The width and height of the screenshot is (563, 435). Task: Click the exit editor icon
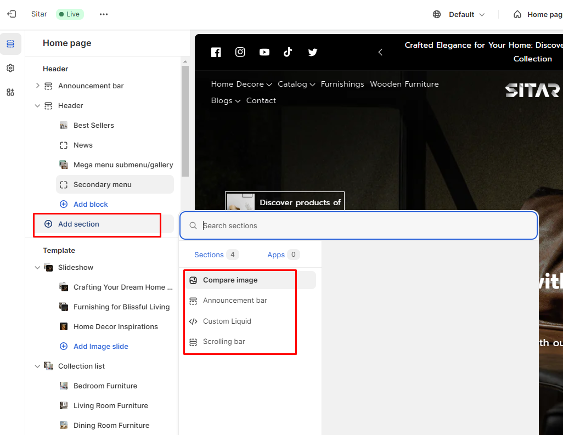tap(12, 14)
